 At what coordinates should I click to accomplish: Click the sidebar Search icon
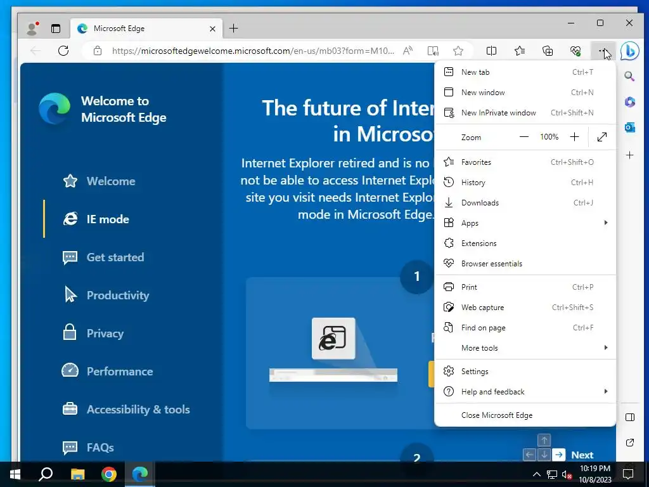[x=629, y=76]
